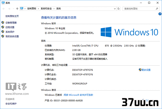Image resolution: width=162 pixels, height=109 pixels.
Task: Click the search magnifier icon
Action: (x=157, y=9)
